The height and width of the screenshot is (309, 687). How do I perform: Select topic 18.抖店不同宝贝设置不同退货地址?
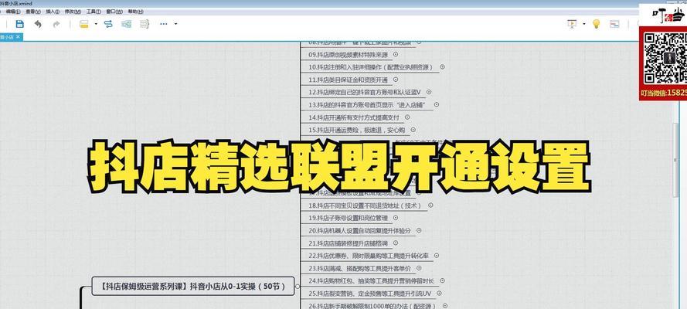(365, 205)
